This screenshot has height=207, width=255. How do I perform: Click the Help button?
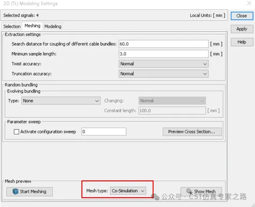[242, 42]
